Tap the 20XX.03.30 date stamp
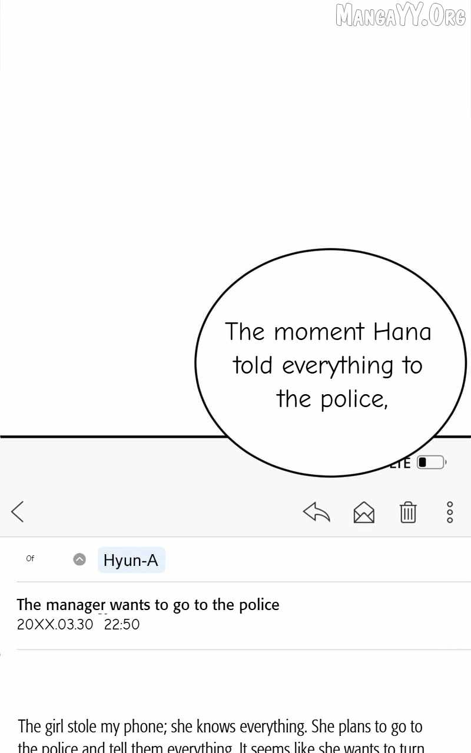 click(55, 624)
